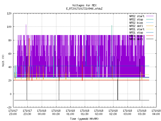Click the 00:30 time axis label
The height and width of the screenshot is (121, 161).
[56, 114]
